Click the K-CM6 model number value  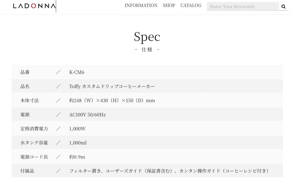pyautogui.click(x=77, y=72)
